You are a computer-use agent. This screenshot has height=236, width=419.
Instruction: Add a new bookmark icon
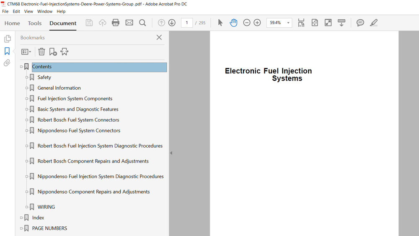tap(53, 52)
